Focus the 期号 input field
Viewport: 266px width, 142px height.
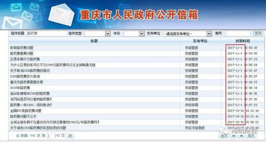(238, 34)
